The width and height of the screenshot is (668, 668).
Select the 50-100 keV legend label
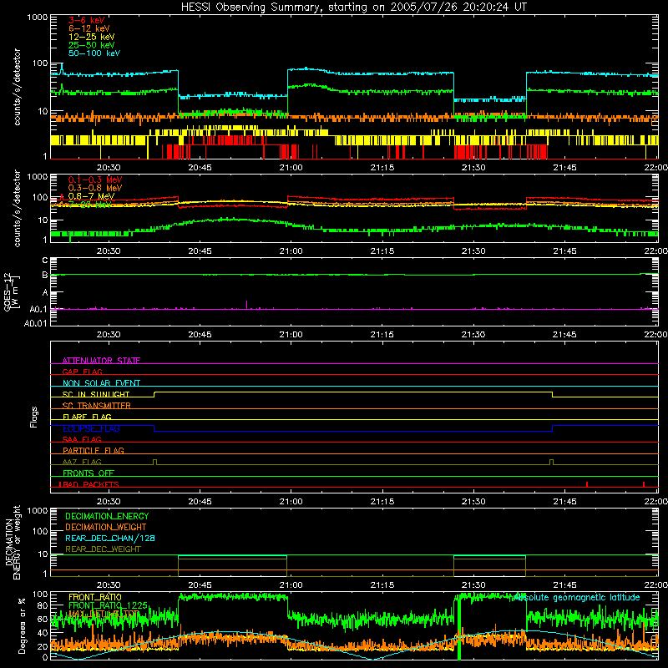[x=94, y=53]
